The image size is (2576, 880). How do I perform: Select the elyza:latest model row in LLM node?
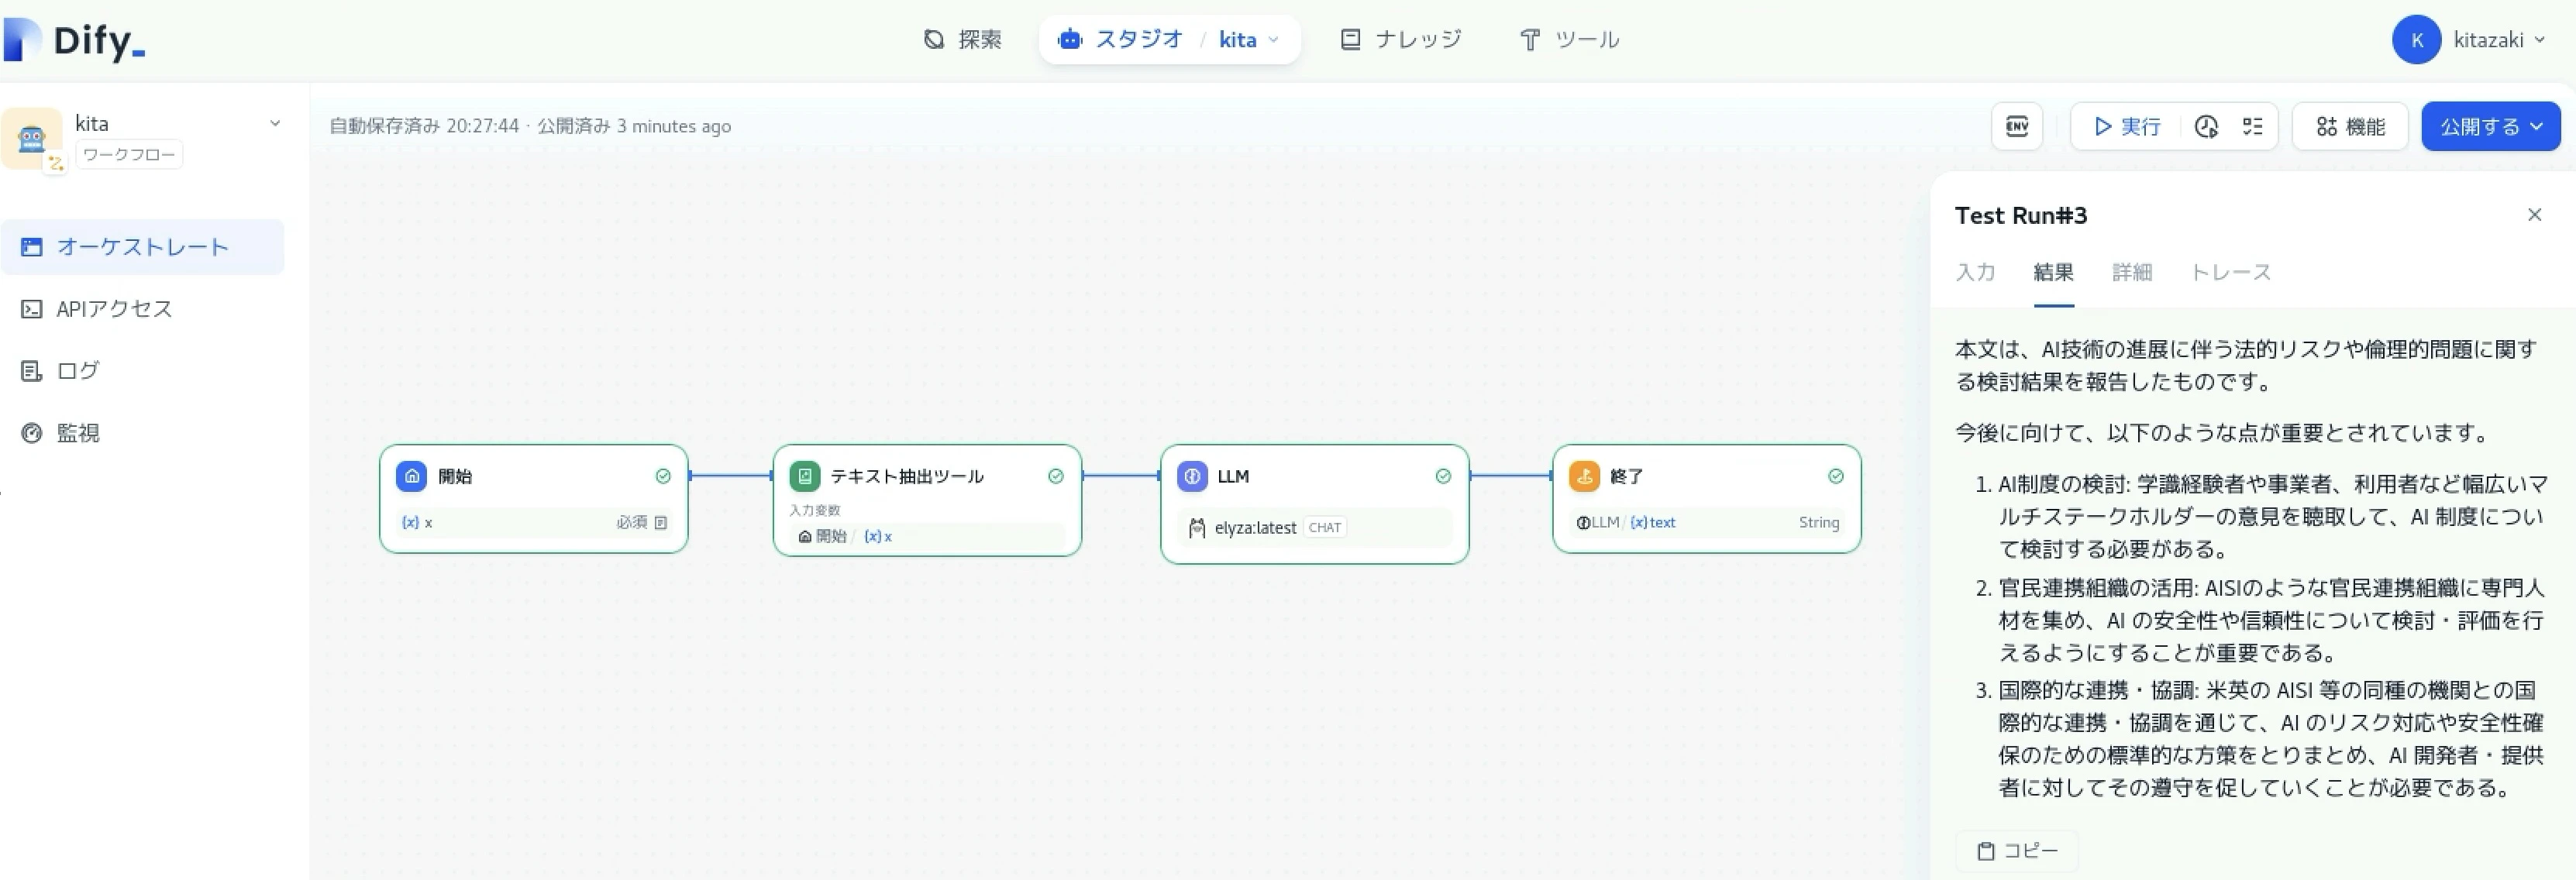click(x=1314, y=527)
